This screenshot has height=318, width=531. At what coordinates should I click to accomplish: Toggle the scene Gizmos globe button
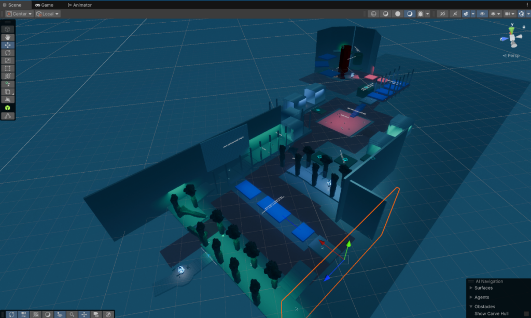click(x=522, y=14)
